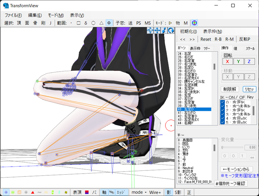The image size is (259, 196).
Task: Toggle Wire+ wireframe display
Action: pyautogui.click(x=155, y=192)
